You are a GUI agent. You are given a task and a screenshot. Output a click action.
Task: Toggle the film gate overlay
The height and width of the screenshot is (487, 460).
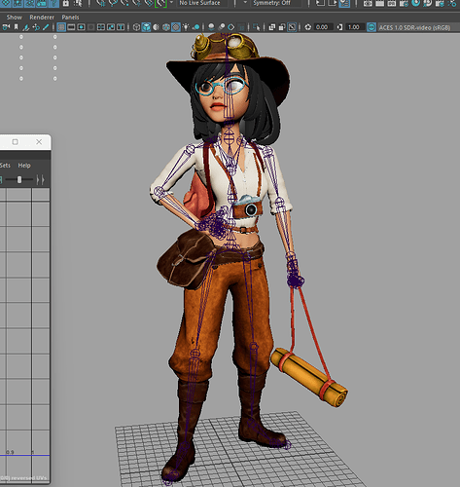71,27
